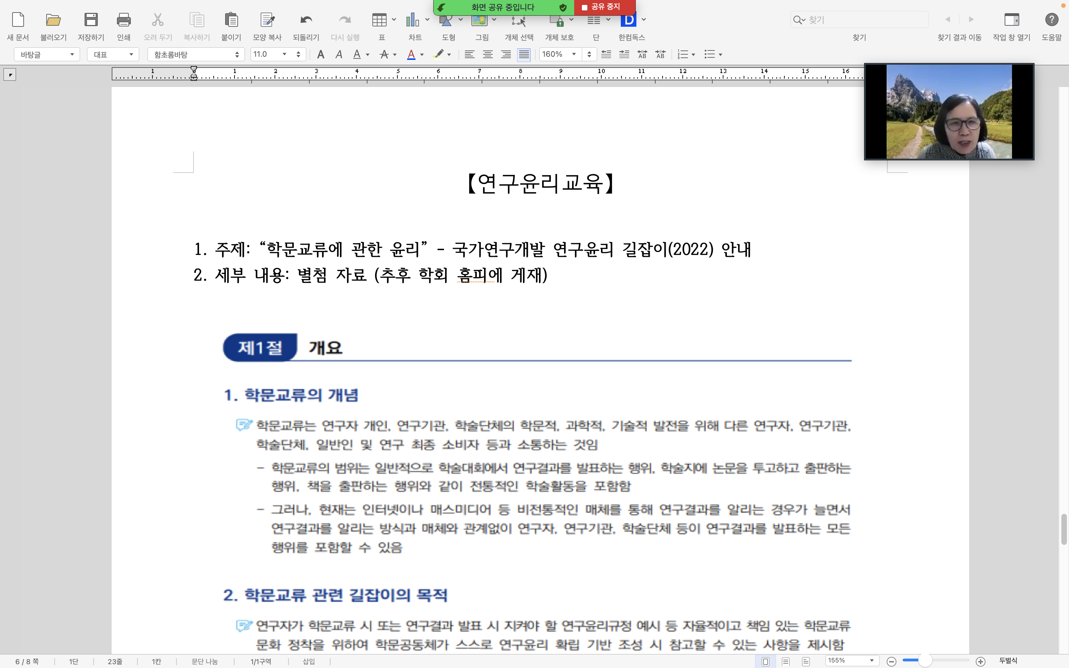Click the vertical scrollbar thumb
Image resolution: width=1069 pixels, height=668 pixels.
[1064, 529]
